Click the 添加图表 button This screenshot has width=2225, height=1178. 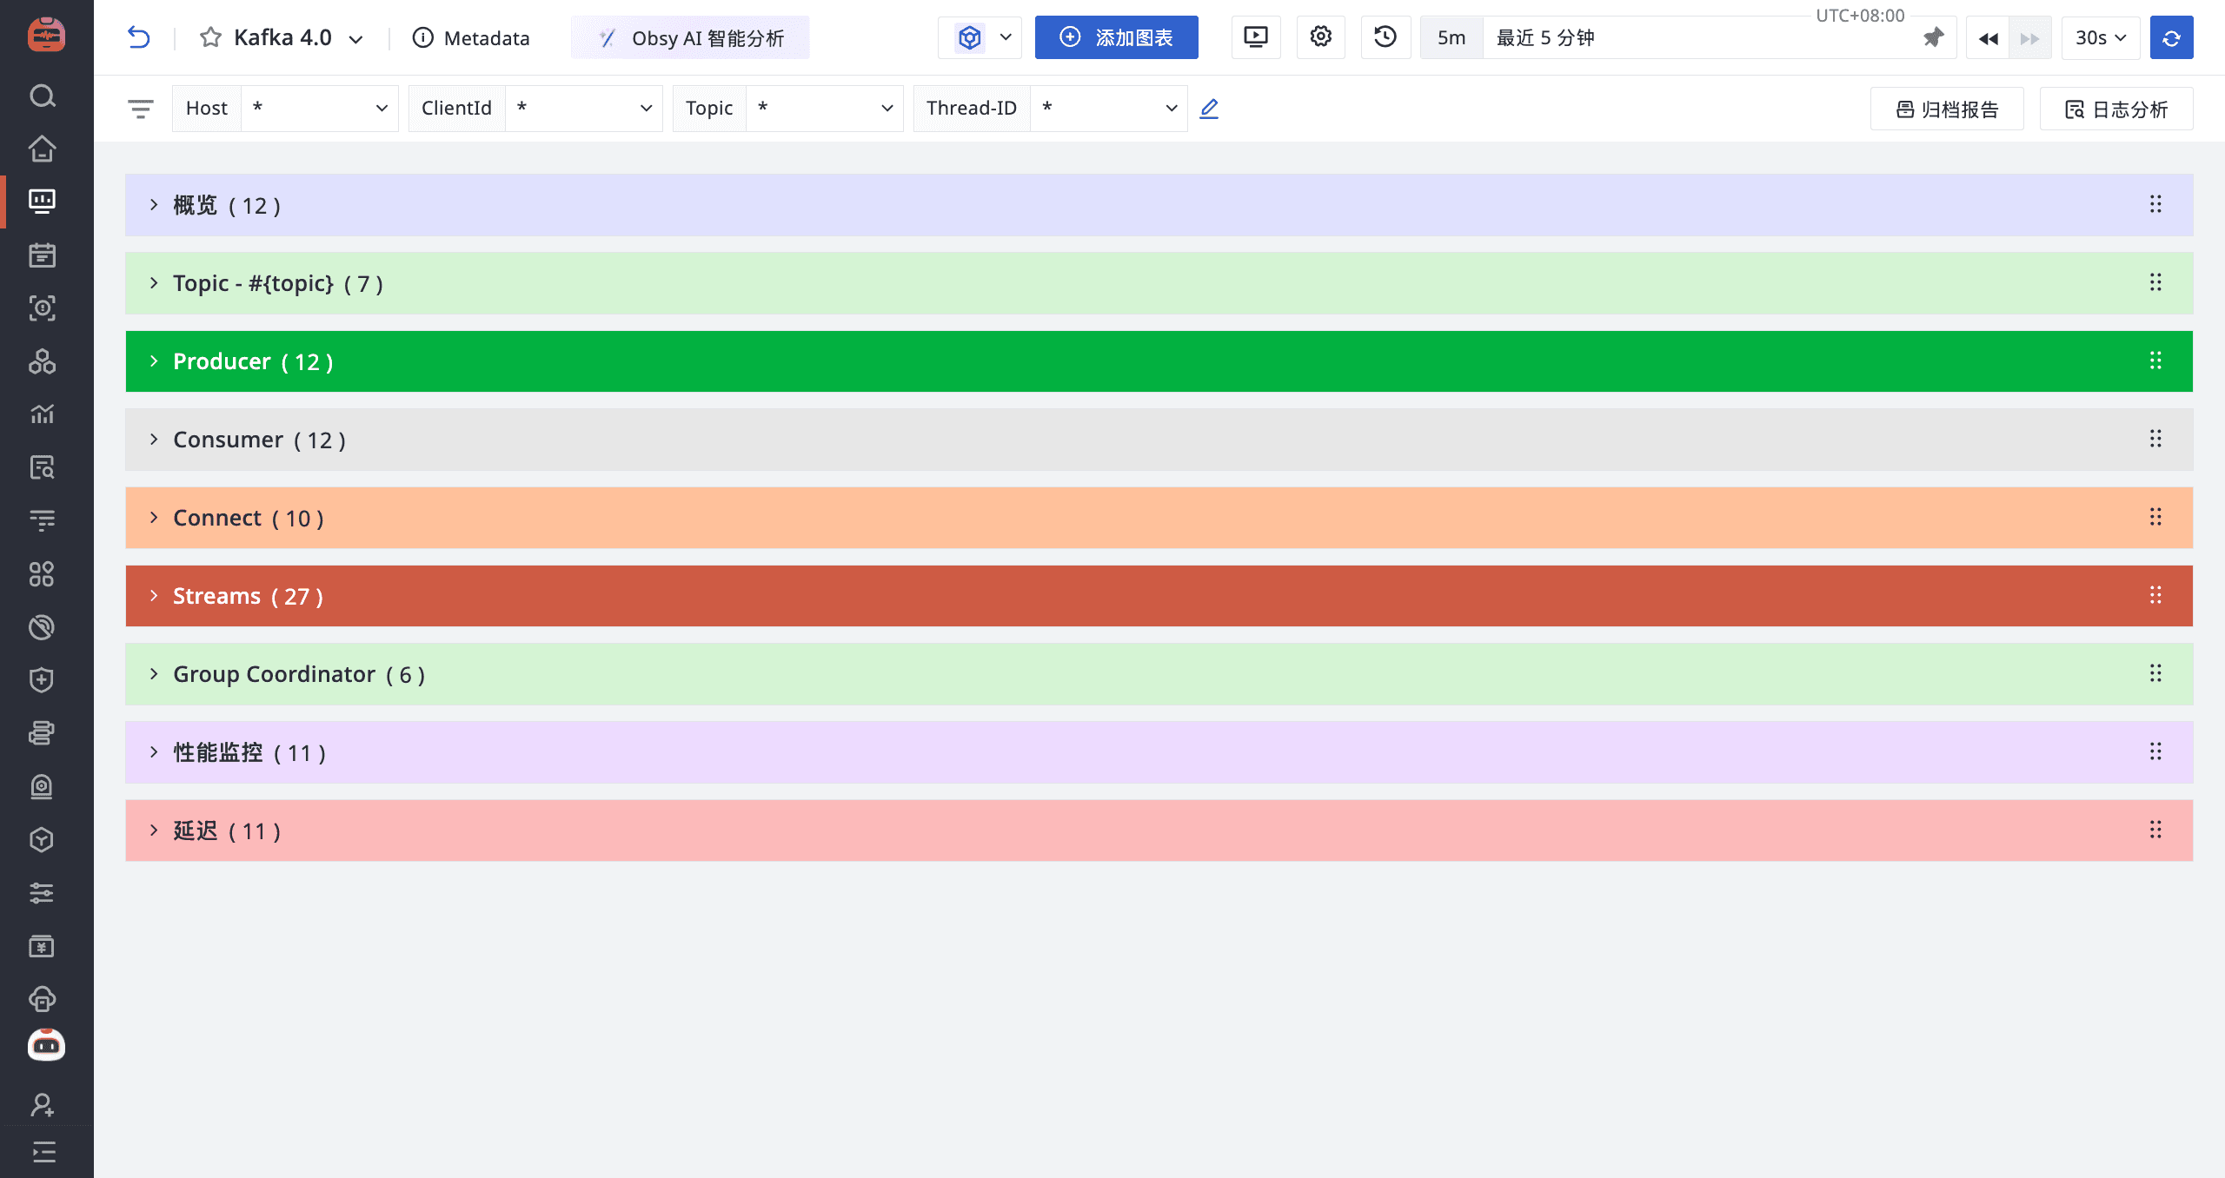click(x=1116, y=37)
